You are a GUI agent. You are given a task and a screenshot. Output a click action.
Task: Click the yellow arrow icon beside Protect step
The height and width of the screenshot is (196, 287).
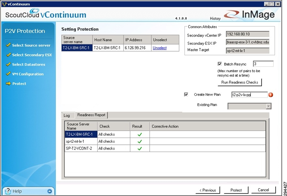pos(8,84)
